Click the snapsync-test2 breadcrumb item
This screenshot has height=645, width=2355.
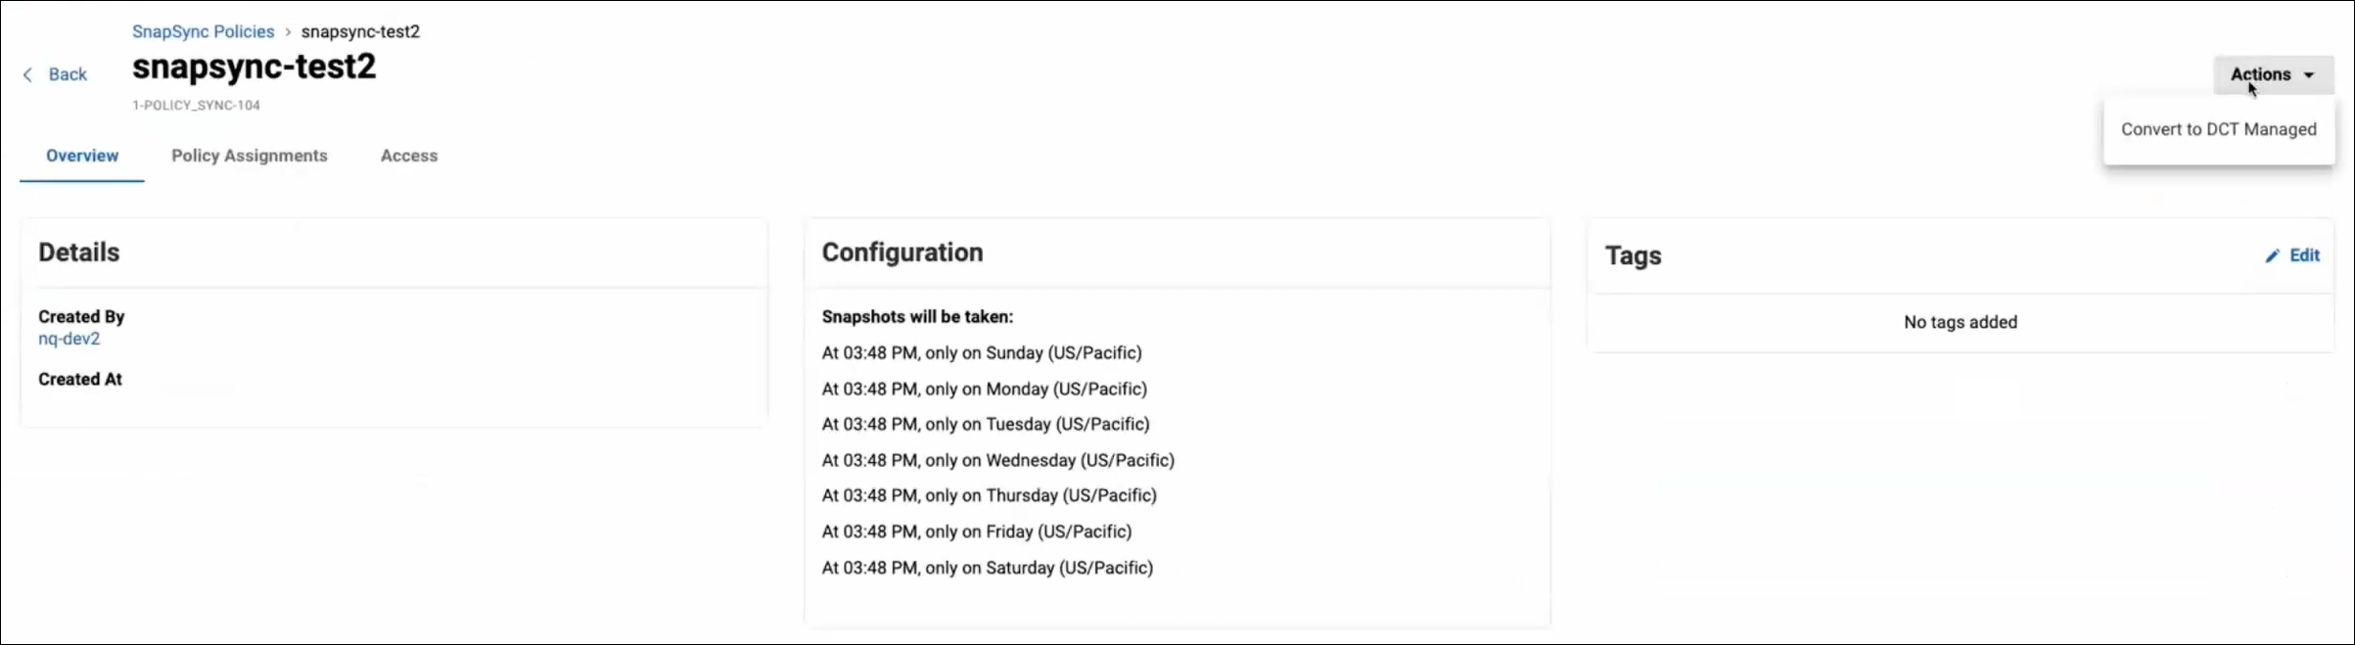click(360, 31)
